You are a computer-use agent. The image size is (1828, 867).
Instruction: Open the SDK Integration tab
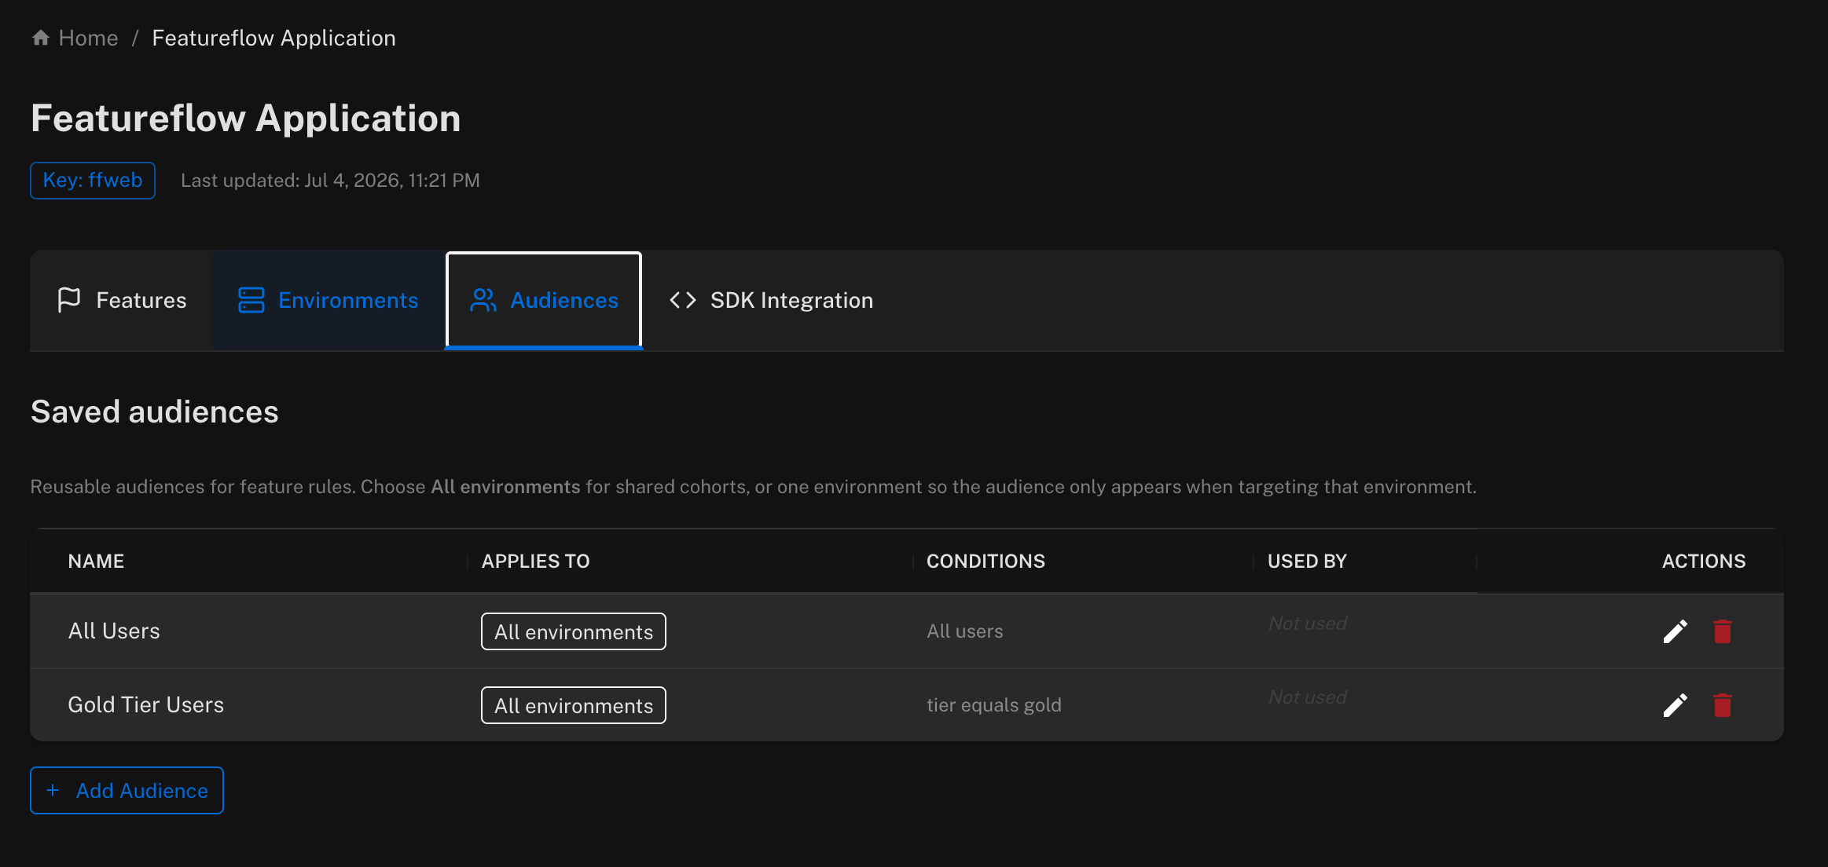point(771,300)
